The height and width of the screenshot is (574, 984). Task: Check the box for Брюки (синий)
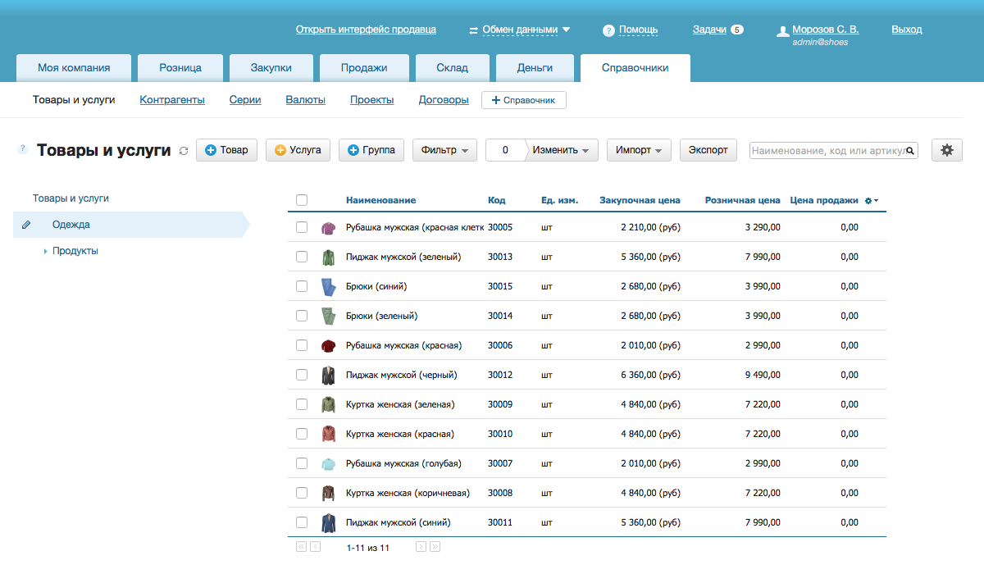[302, 286]
